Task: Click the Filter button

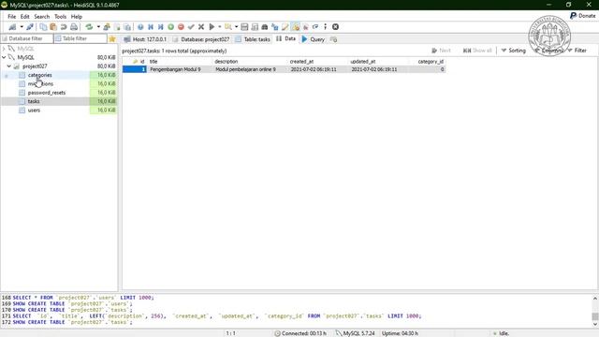Action: coord(577,51)
